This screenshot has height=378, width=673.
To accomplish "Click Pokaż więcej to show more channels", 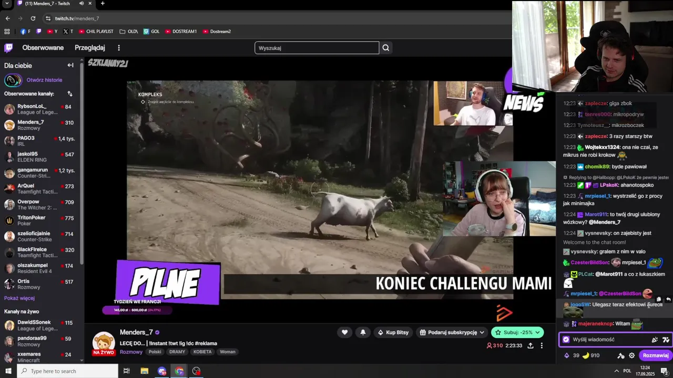I will [19, 298].
